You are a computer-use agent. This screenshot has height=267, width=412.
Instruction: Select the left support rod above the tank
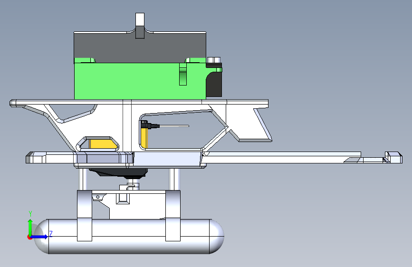[83, 179]
